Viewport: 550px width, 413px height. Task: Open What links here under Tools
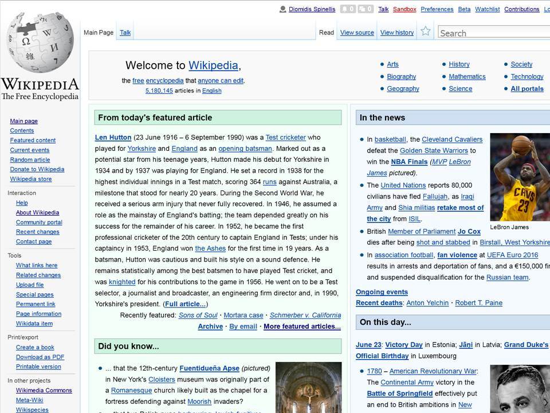(37, 265)
